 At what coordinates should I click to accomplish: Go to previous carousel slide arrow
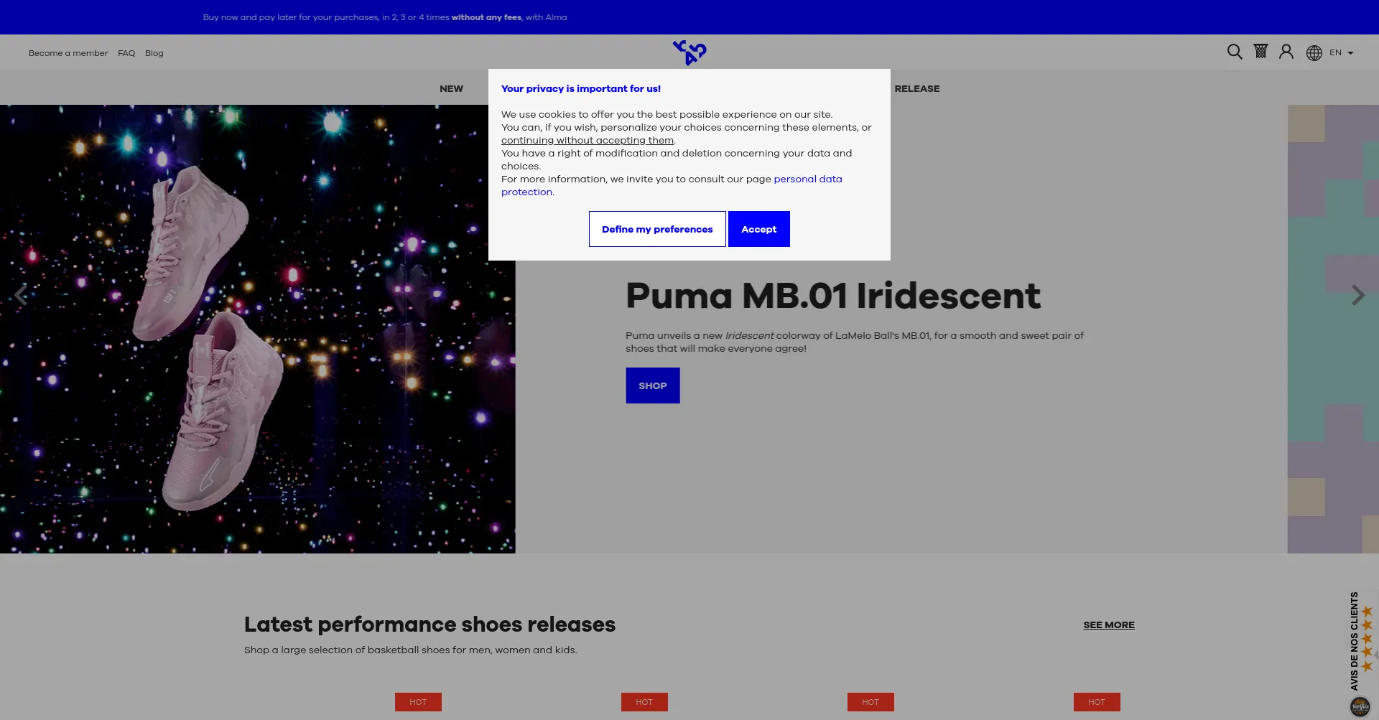[21, 294]
